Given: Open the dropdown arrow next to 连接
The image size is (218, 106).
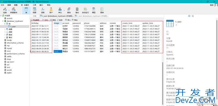Looking at the screenshot, I should click(x=9, y=10).
